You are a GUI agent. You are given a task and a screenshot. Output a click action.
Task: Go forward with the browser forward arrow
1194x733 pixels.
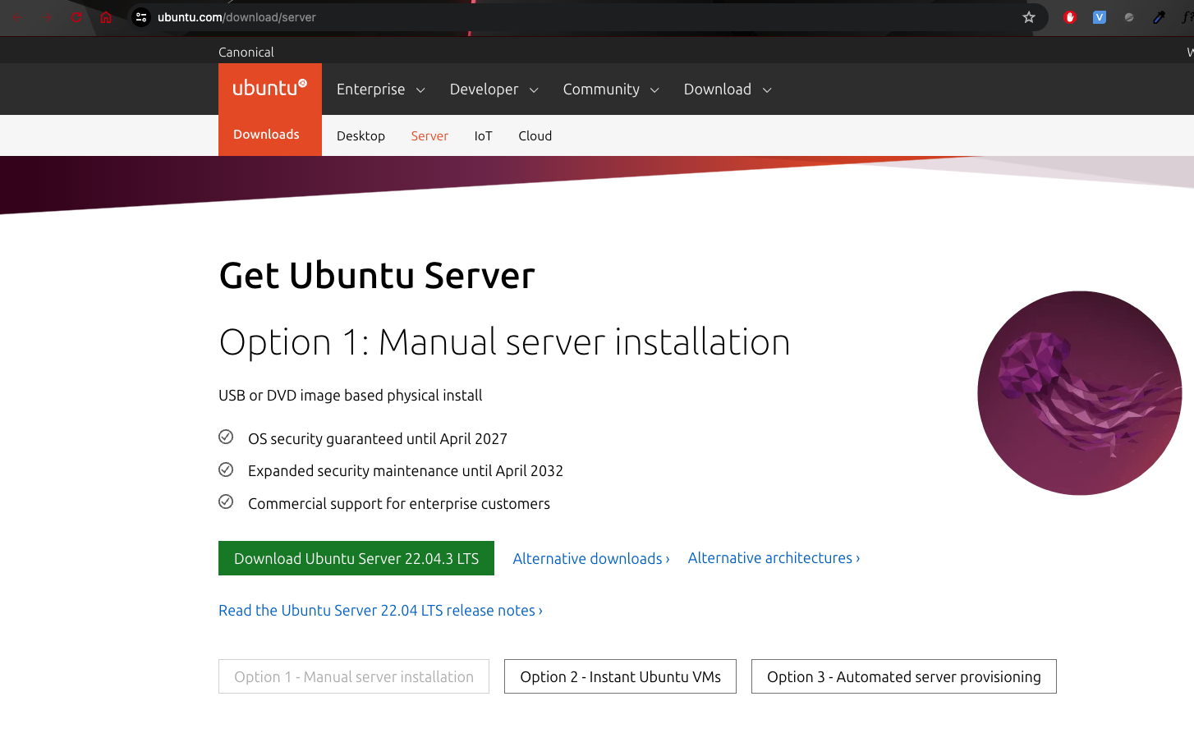click(47, 17)
